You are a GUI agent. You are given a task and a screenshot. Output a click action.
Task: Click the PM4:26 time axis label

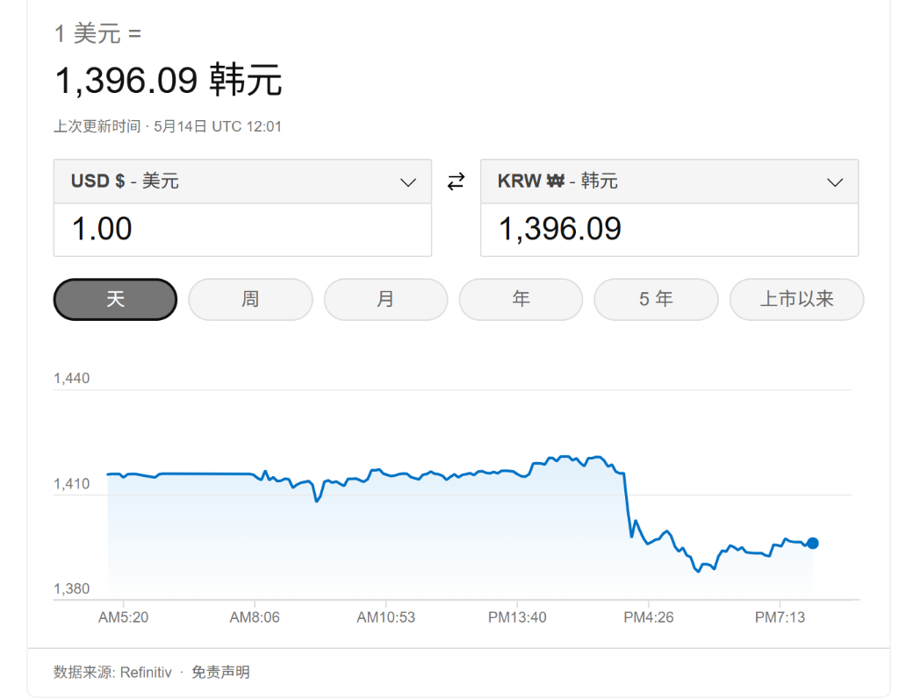click(649, 617)
